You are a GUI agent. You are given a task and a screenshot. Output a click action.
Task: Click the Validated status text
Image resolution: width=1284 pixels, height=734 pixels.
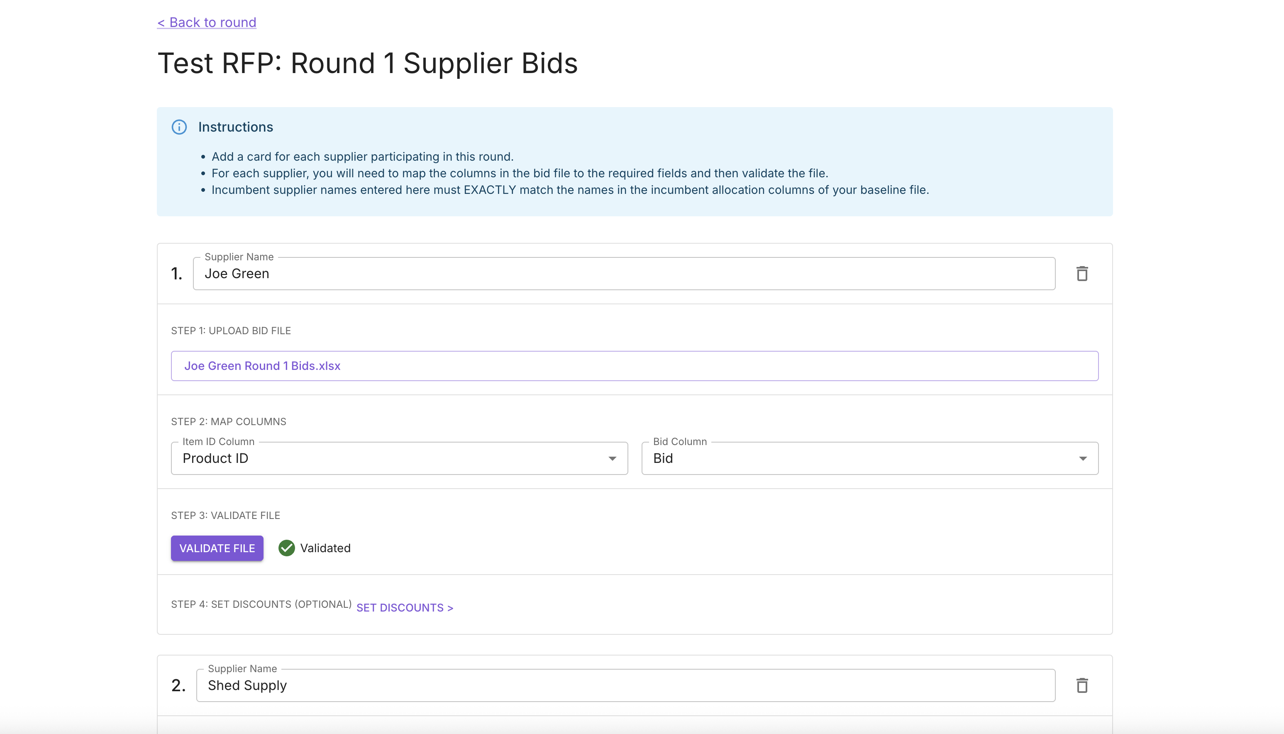pos(325,548)
